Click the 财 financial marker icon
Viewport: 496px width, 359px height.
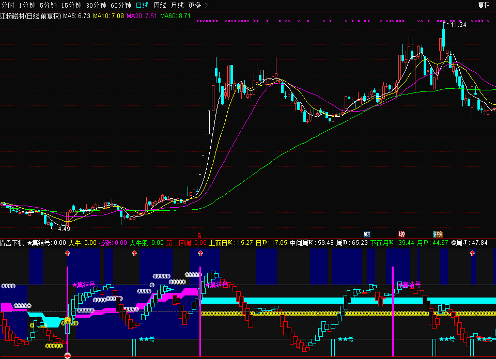[x=367, y=235]
